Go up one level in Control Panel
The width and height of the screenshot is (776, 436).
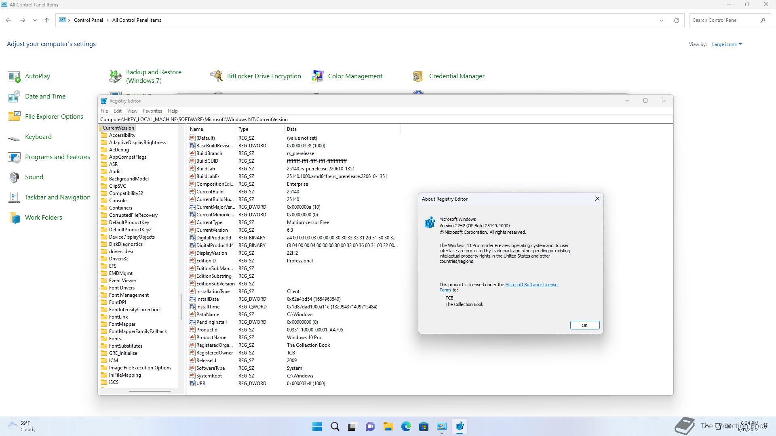pyautogui.click(x=47, y=20)
